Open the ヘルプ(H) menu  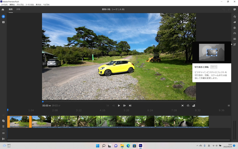pos(46,5)
